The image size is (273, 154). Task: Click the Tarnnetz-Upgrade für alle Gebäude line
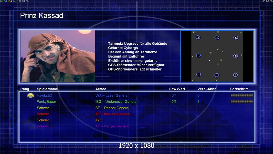pyautogui.click(x=138, y=44)
